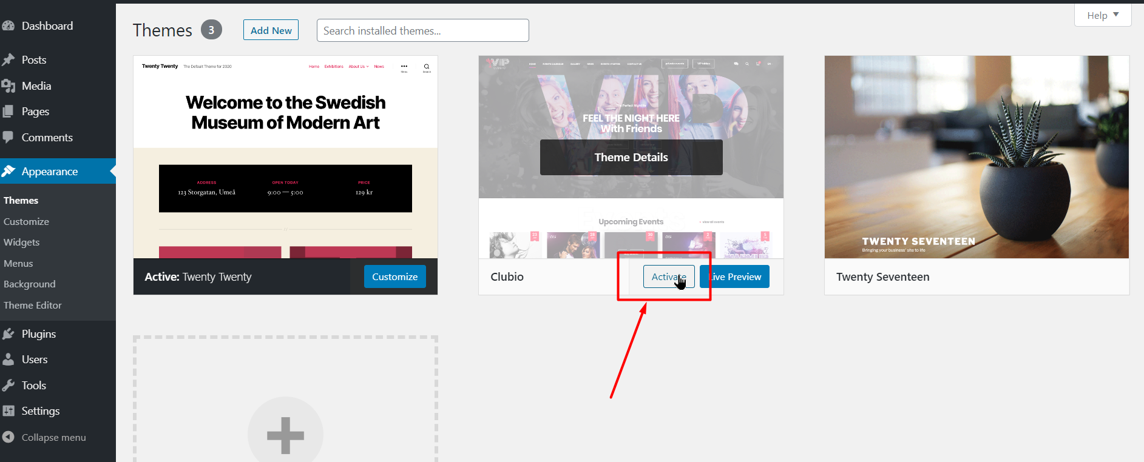Open the Appearance menu section
The image size is (1144, 462).
(x=50, y=172)
